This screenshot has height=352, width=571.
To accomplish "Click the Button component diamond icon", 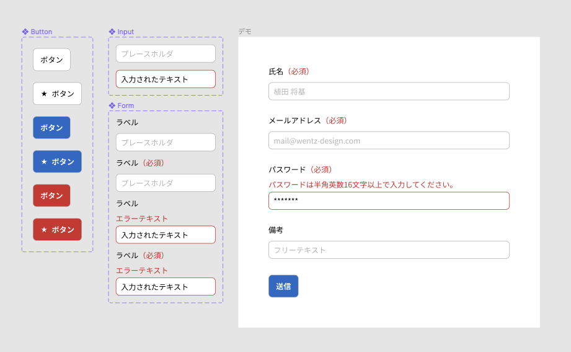I will pyautogui.click(x=25, y=32).
